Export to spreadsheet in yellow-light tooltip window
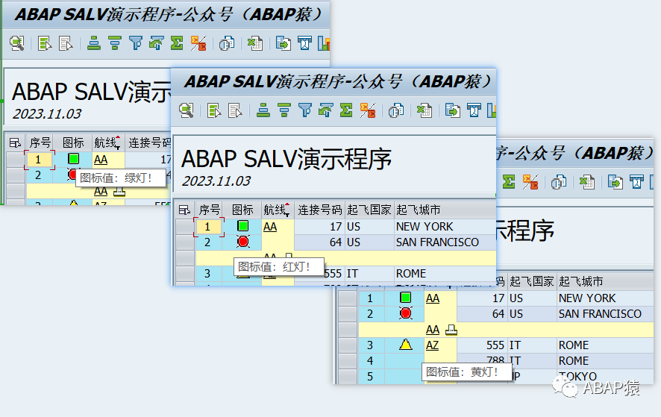This screenshot has width=661, height=417. coord(587,182)
